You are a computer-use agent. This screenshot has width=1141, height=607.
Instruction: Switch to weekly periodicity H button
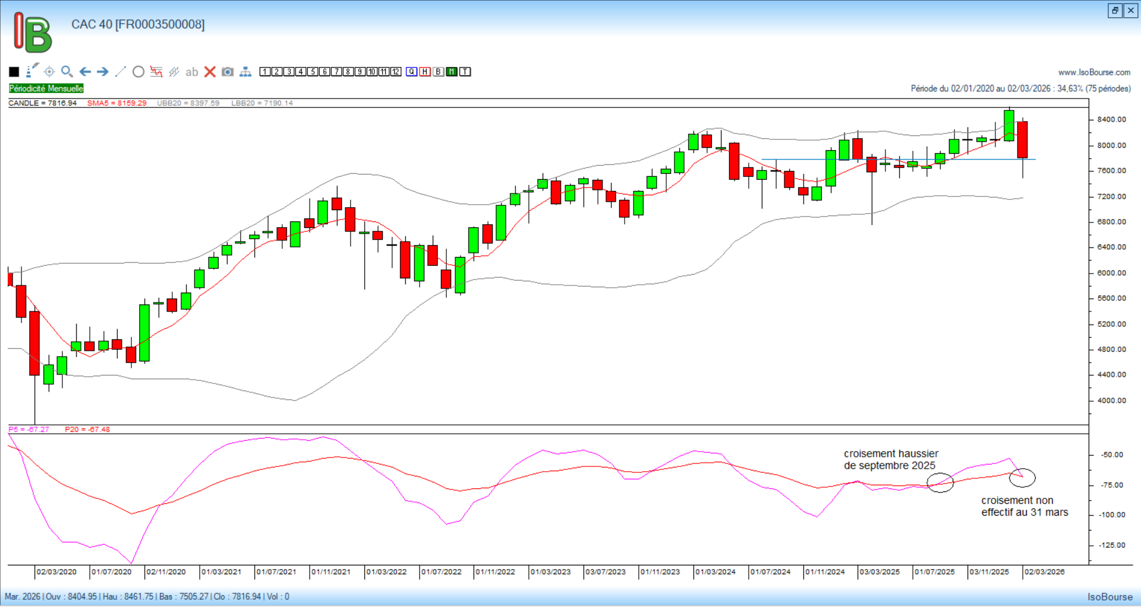[x=425, y=72]
